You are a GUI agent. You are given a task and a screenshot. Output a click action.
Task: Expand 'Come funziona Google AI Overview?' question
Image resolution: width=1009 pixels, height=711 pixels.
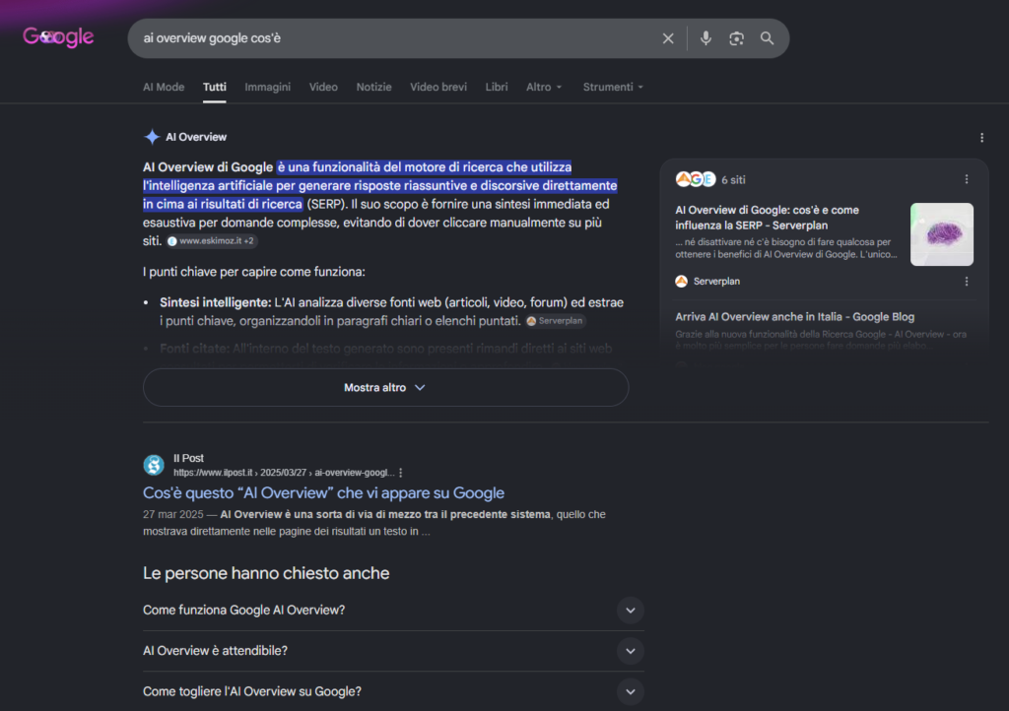[x=393, y=611]
